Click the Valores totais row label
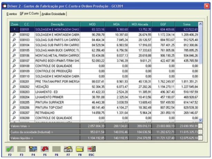 point(20,126)
